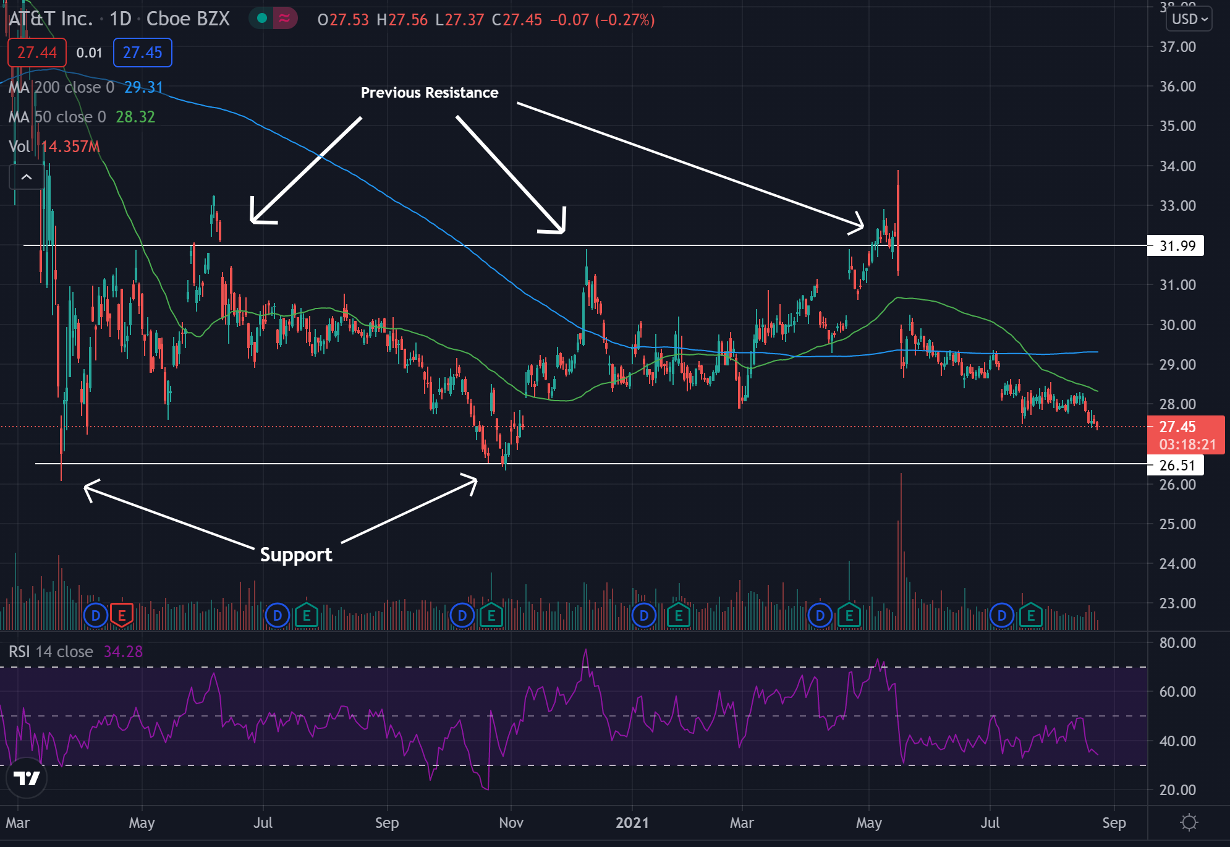Click the dividend marker near October 2020

[x=462, y=615]
